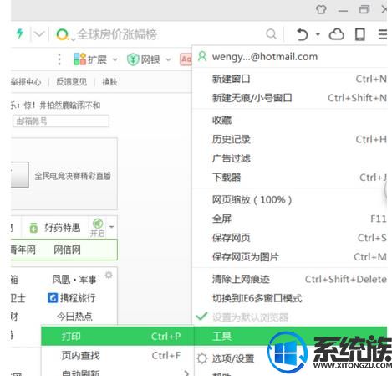Click the lightning speed mode icon
The height and width of the screenshot is (376, 392).
coord(19,33)
